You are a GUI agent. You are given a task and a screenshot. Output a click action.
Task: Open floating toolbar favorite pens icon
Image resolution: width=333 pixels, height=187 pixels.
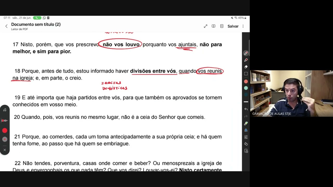(5, 110)
